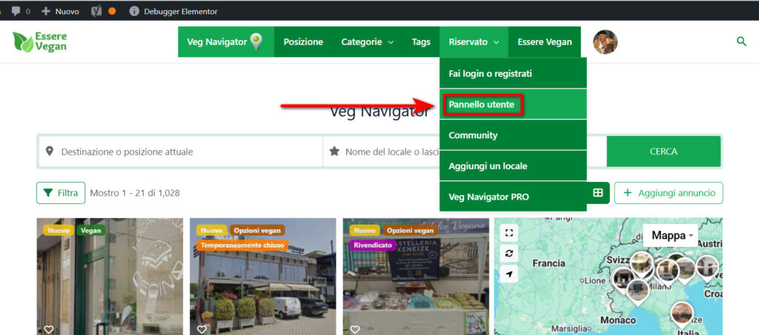Expand the Riservato menu
This screenshot has height=335, width=759.
pyautogui.click(x=473, y=42)
